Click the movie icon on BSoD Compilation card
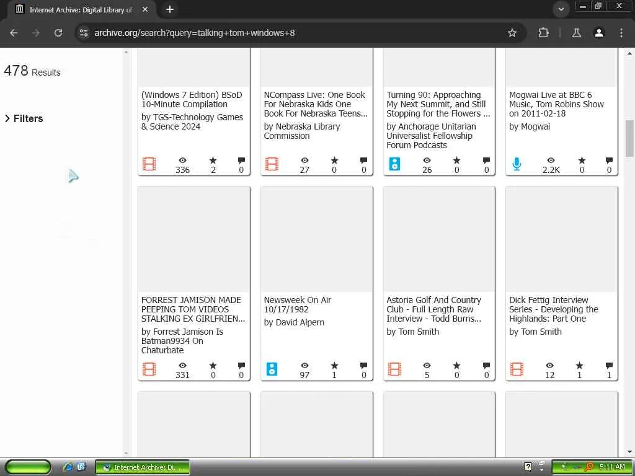Viewport: 635px width, 476px height. (x=149, y=164)
